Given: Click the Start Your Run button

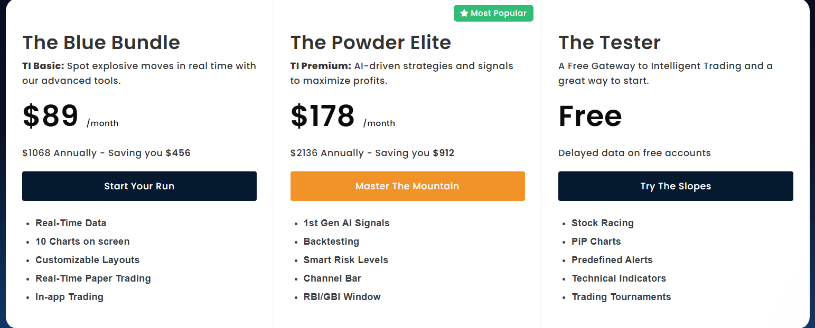Looking at the screenshot, I should click(139, 186).
